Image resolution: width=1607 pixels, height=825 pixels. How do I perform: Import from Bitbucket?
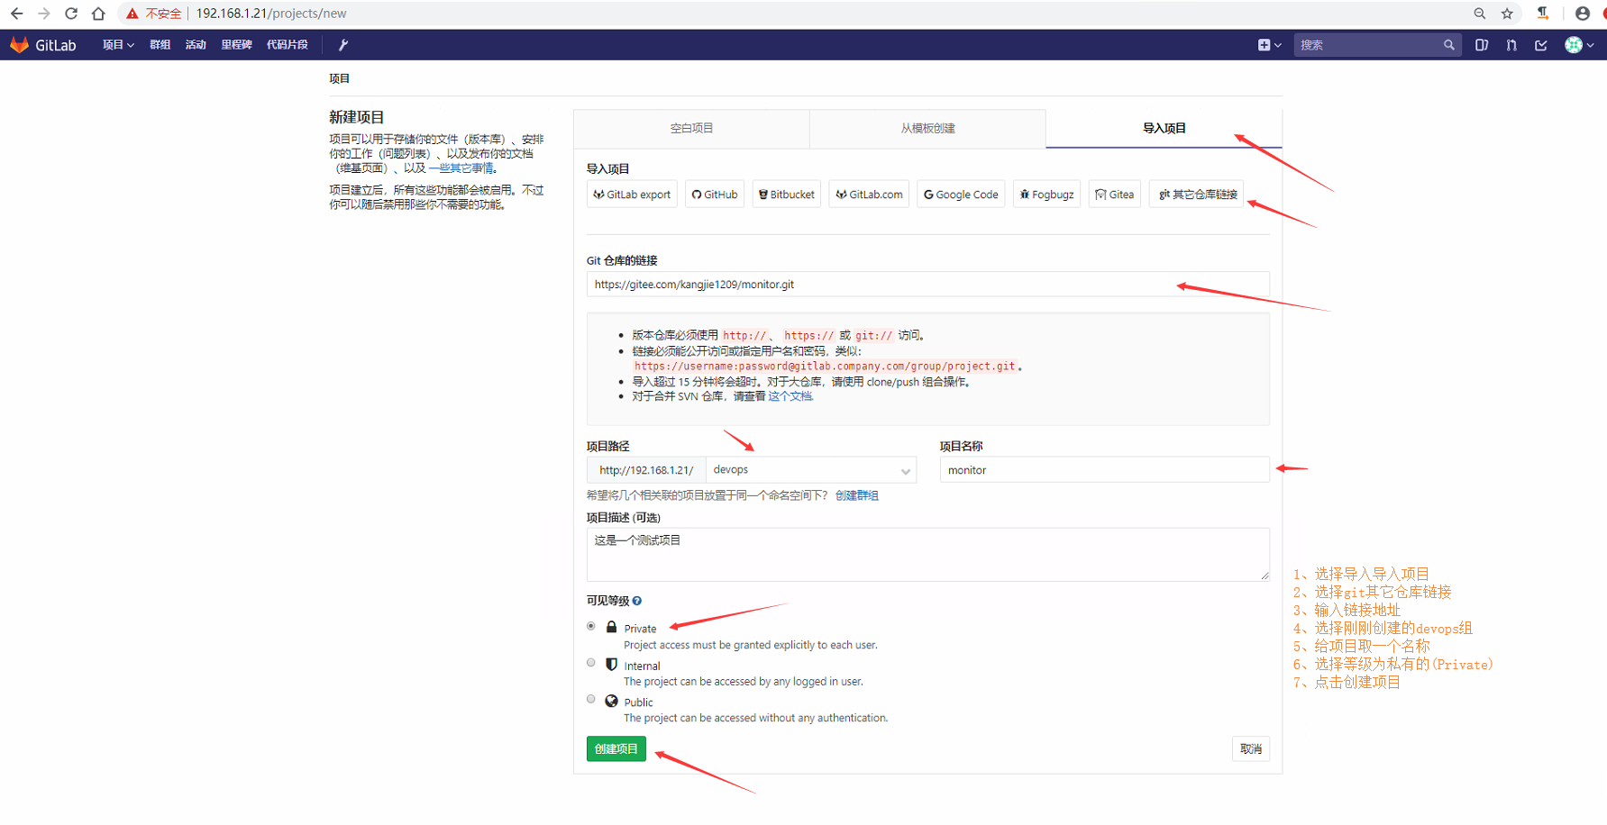click(x=787, y=195)
